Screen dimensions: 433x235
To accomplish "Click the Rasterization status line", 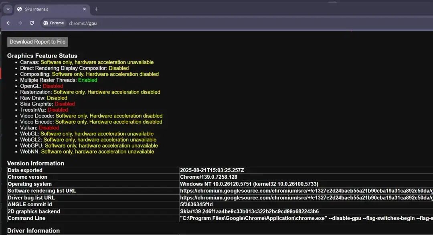I will [x=90, y=92].
